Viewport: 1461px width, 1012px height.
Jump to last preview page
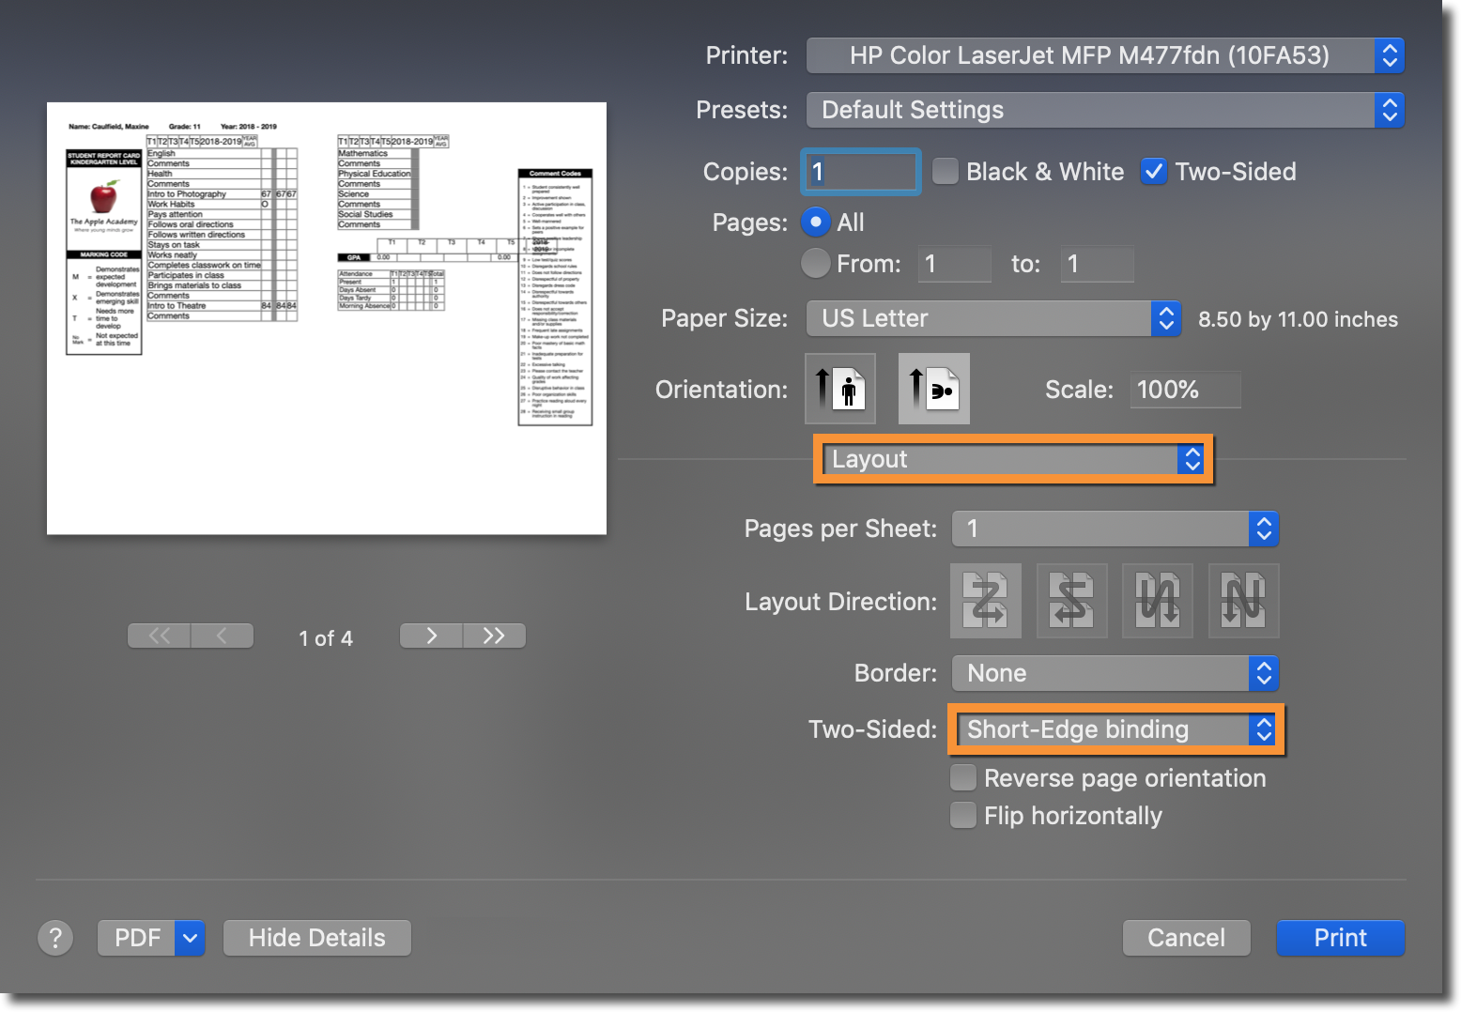[x=494, y=636]
